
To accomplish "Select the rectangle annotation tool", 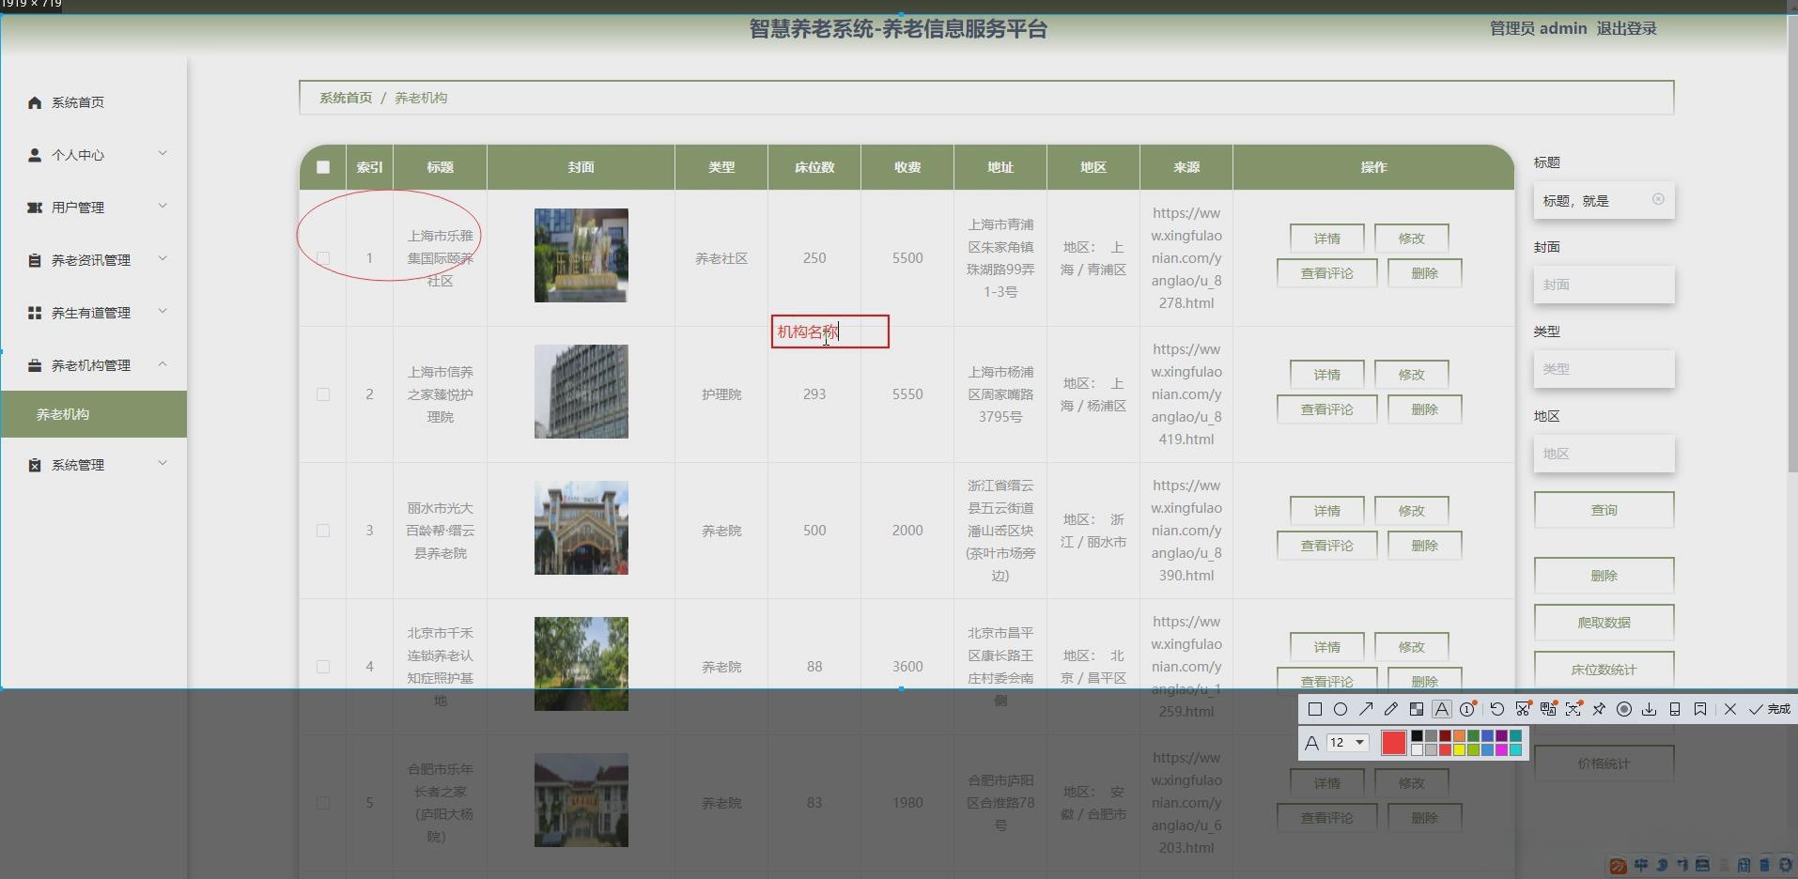I will [x=1315, y=709].
